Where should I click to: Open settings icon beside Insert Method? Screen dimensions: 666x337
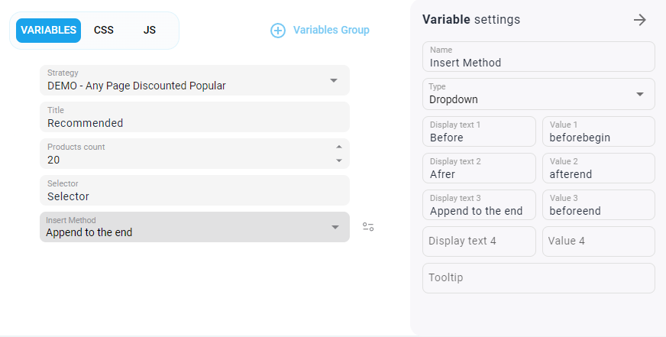(368, 227)
